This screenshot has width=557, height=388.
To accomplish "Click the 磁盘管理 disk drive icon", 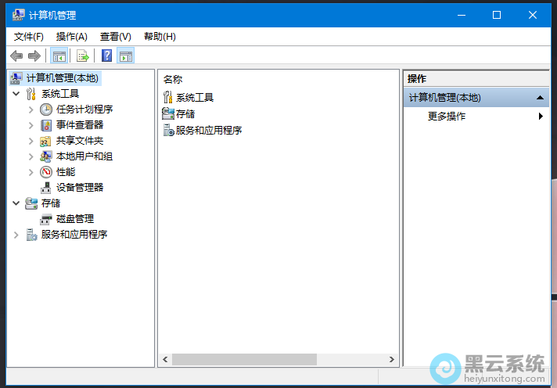I will [x=46, y=219].
